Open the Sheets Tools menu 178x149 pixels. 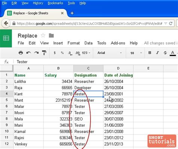102,43
